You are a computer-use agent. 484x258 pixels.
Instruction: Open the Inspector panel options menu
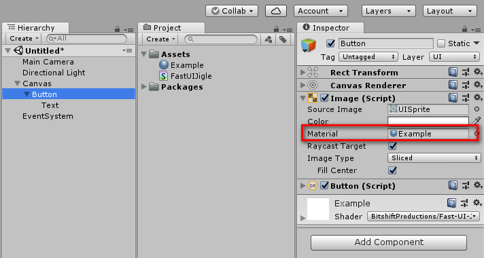pos(476,30)
